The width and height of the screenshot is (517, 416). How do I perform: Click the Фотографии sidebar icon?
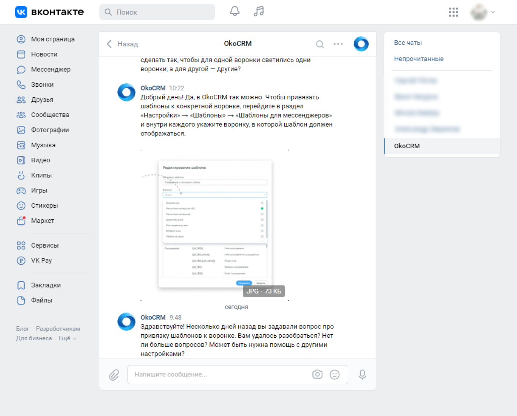click(x=21, y=130)
